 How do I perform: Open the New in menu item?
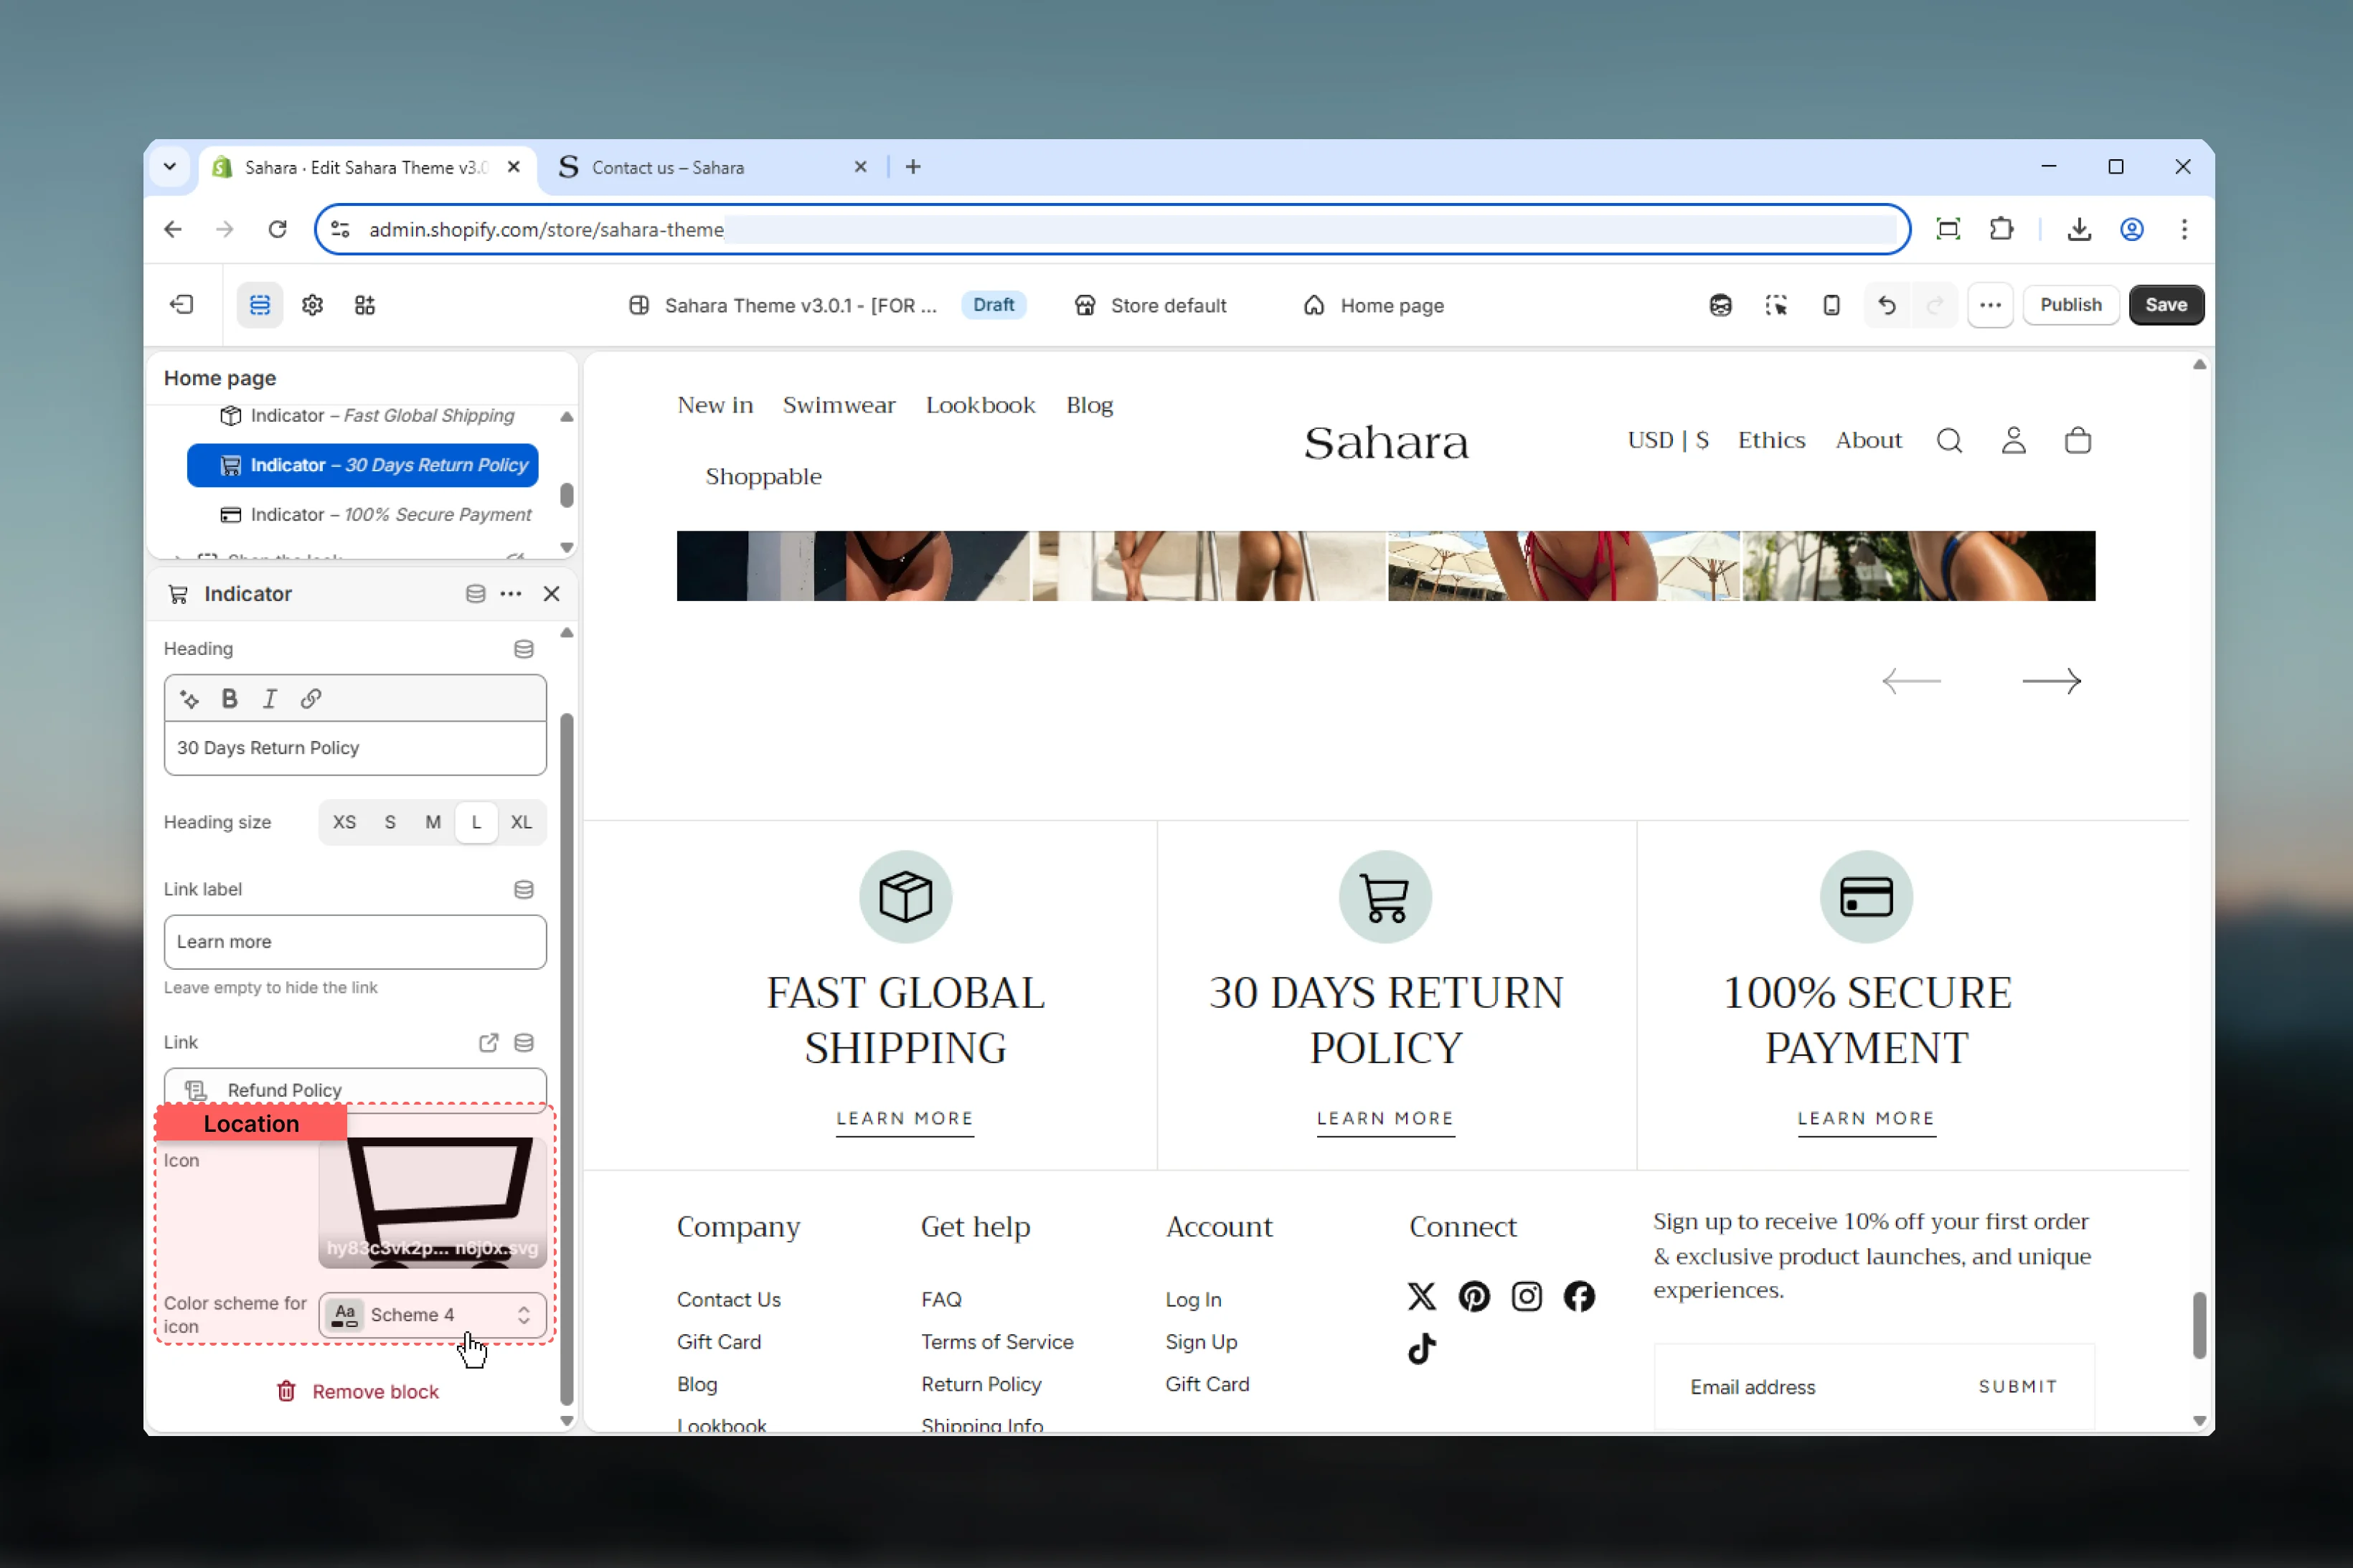[715, 405]
